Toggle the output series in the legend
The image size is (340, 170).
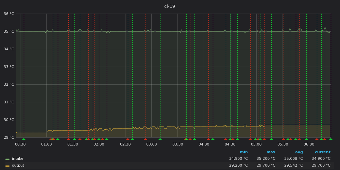pos(18,166)
